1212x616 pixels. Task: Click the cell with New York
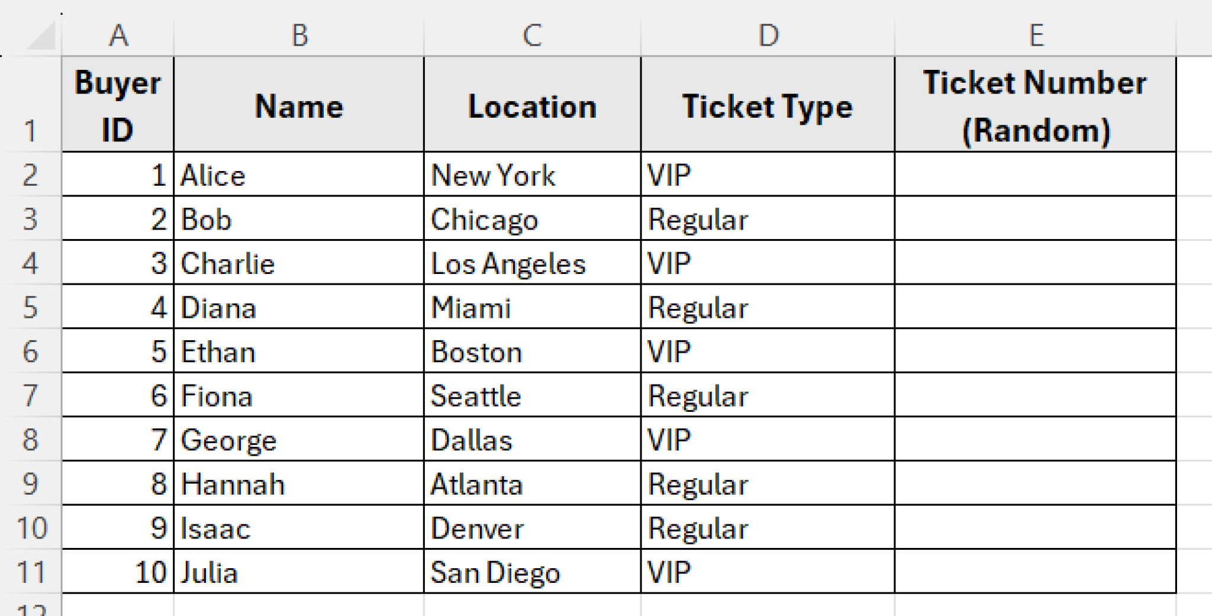click(x=531, y=175)
